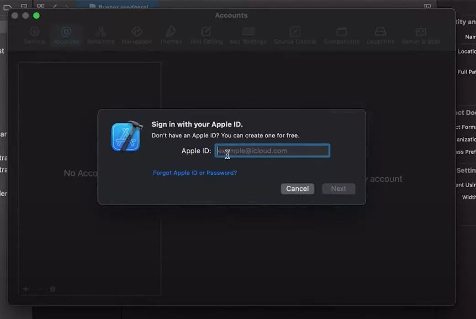
Task: Open the General preferences pane
Action: [x=34, y=34]
